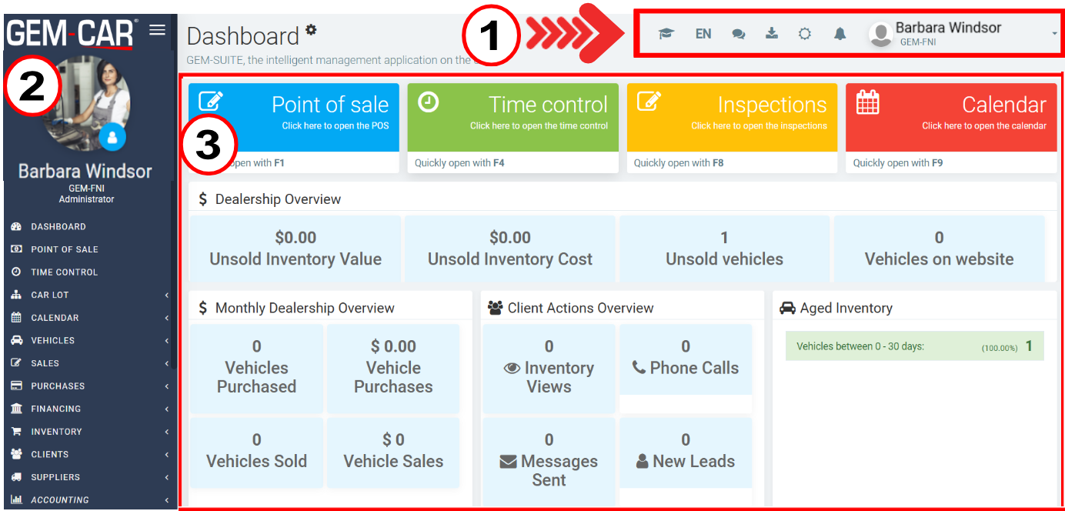Click the graduation cap training icon
This screenshot has width=1065, height=511.
(x=666, y=34)
